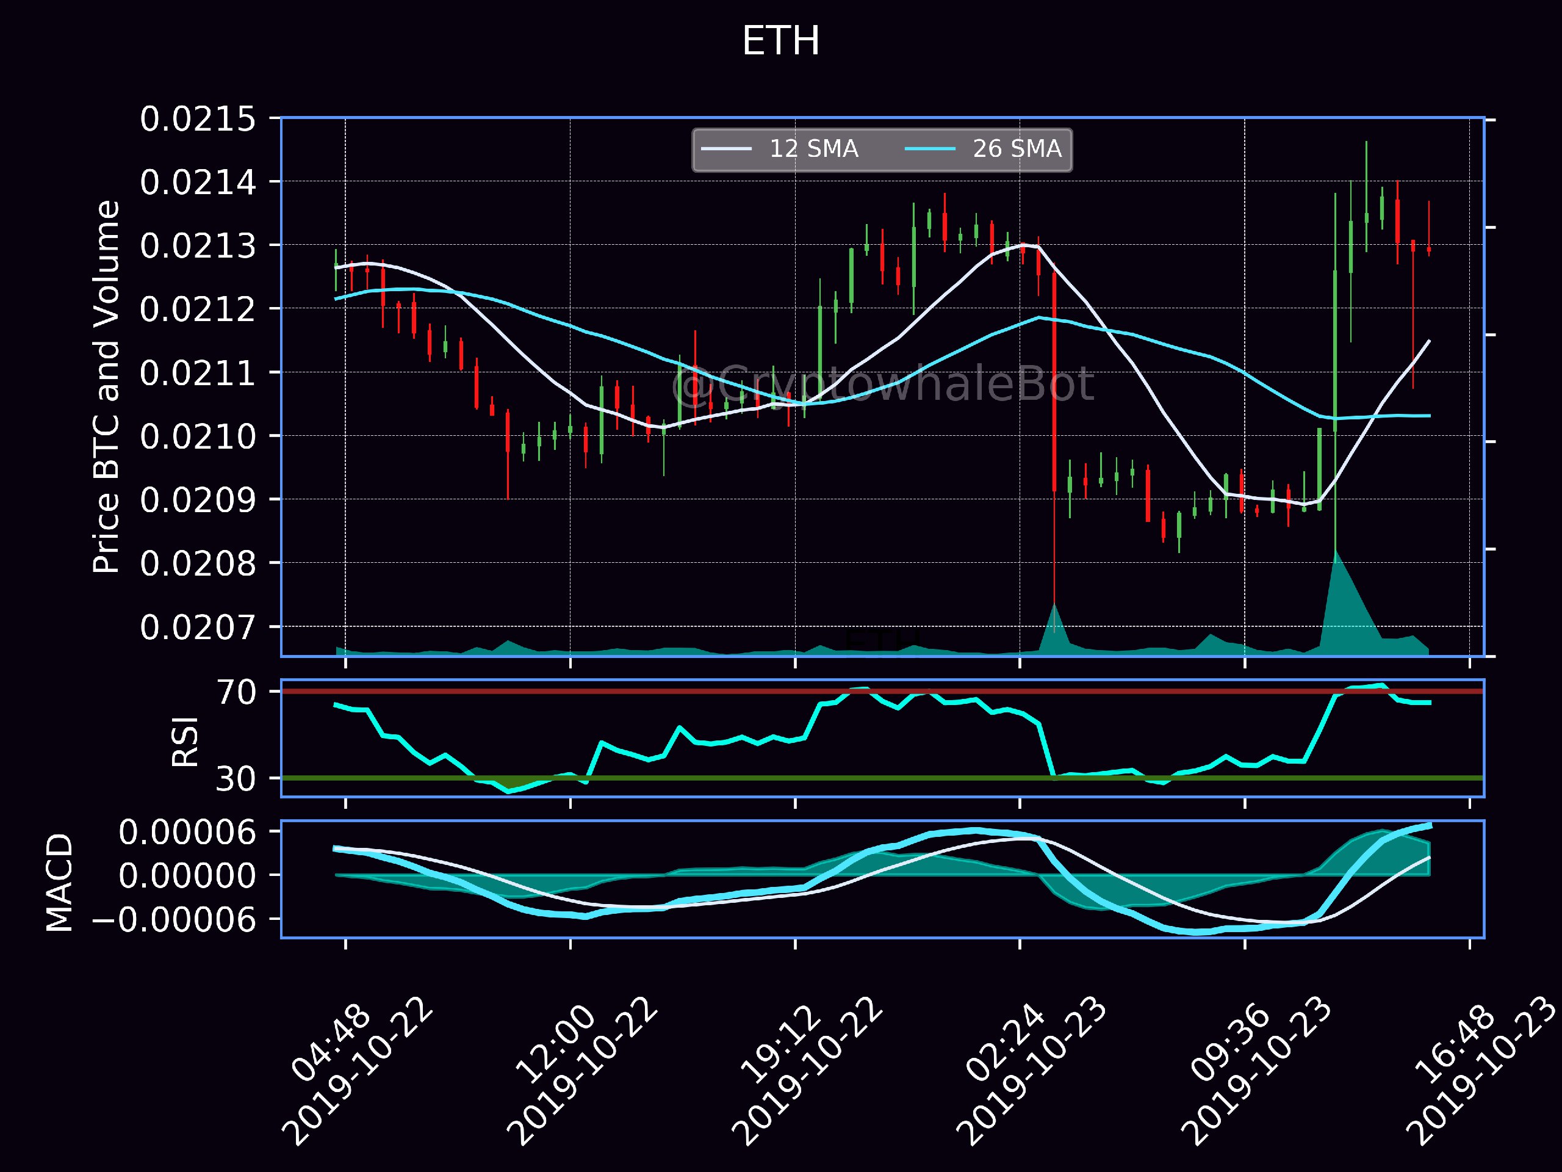Click the MACD 0.00006 axis label
This screenshot has height=1172, width=1562.
pyautogui.click(x=187, y=832)
